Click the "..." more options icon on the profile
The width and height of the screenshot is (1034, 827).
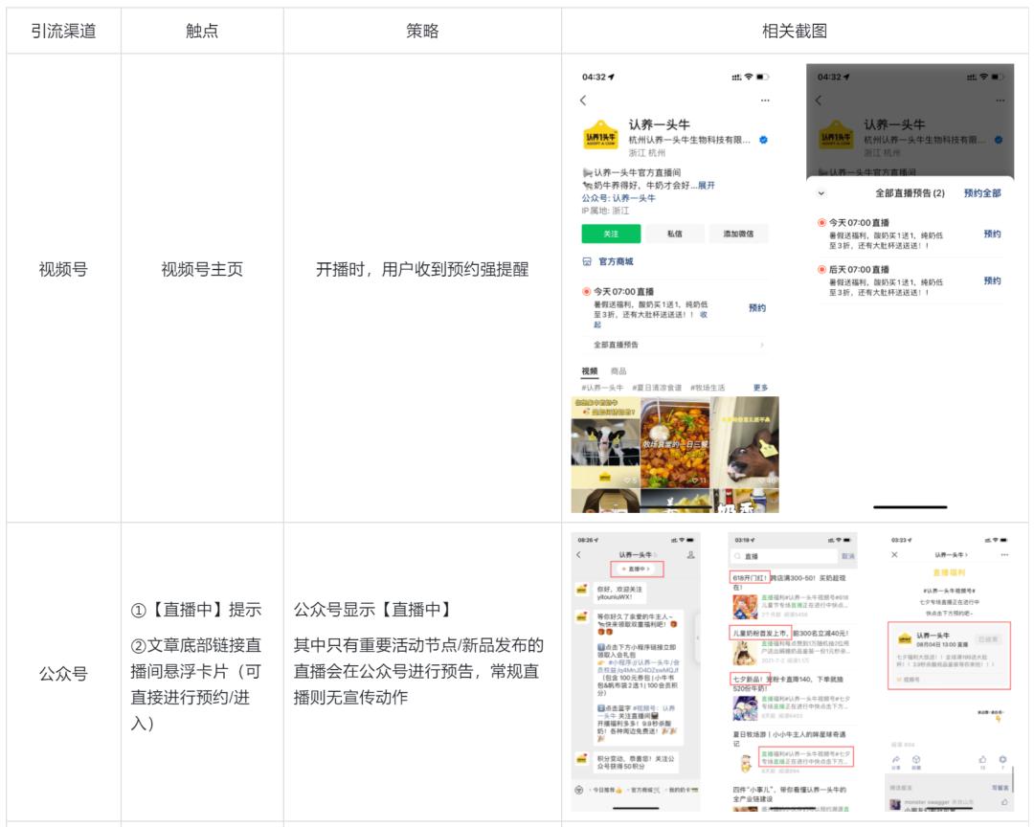coord(764,100)
